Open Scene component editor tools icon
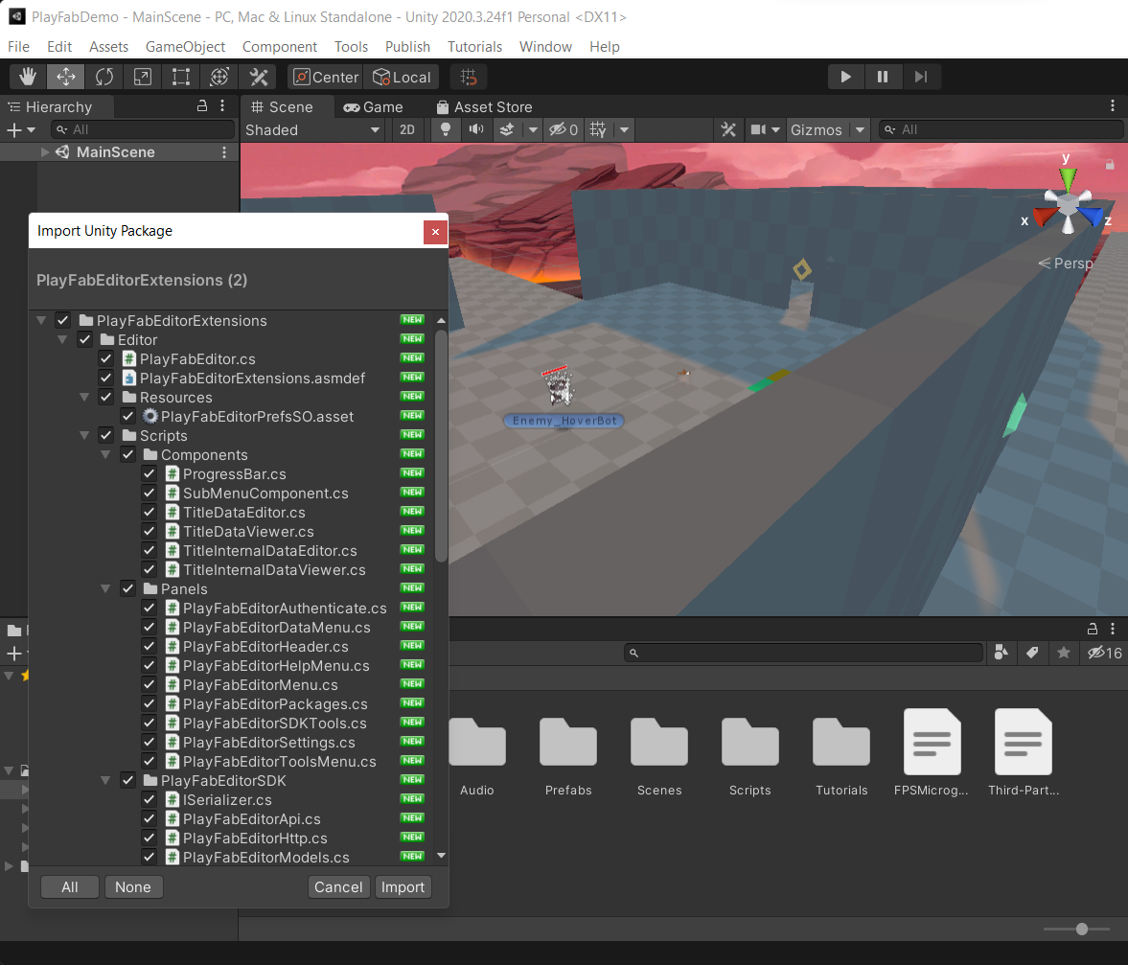 point(728,129)
